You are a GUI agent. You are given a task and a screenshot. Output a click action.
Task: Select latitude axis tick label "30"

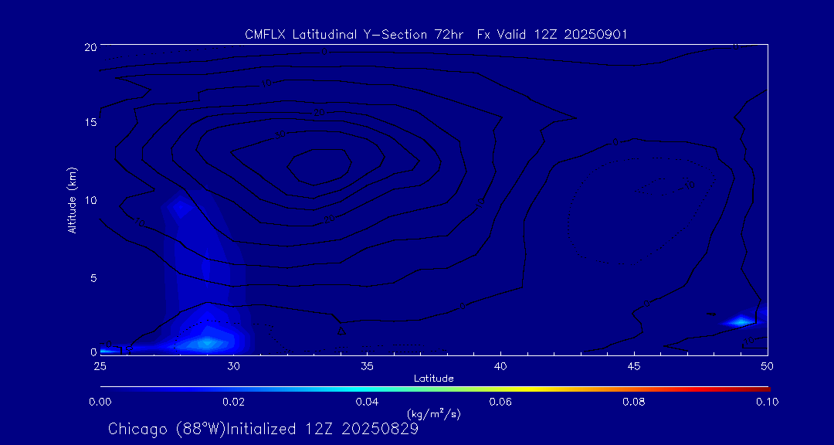click(x=233, y=366)
